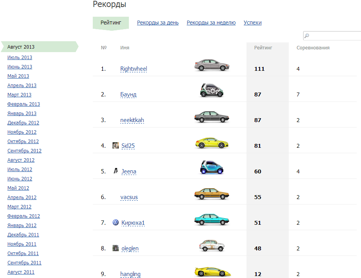
Task: Click hangling's yellow sports car image
Action: (x=212, y=271)
